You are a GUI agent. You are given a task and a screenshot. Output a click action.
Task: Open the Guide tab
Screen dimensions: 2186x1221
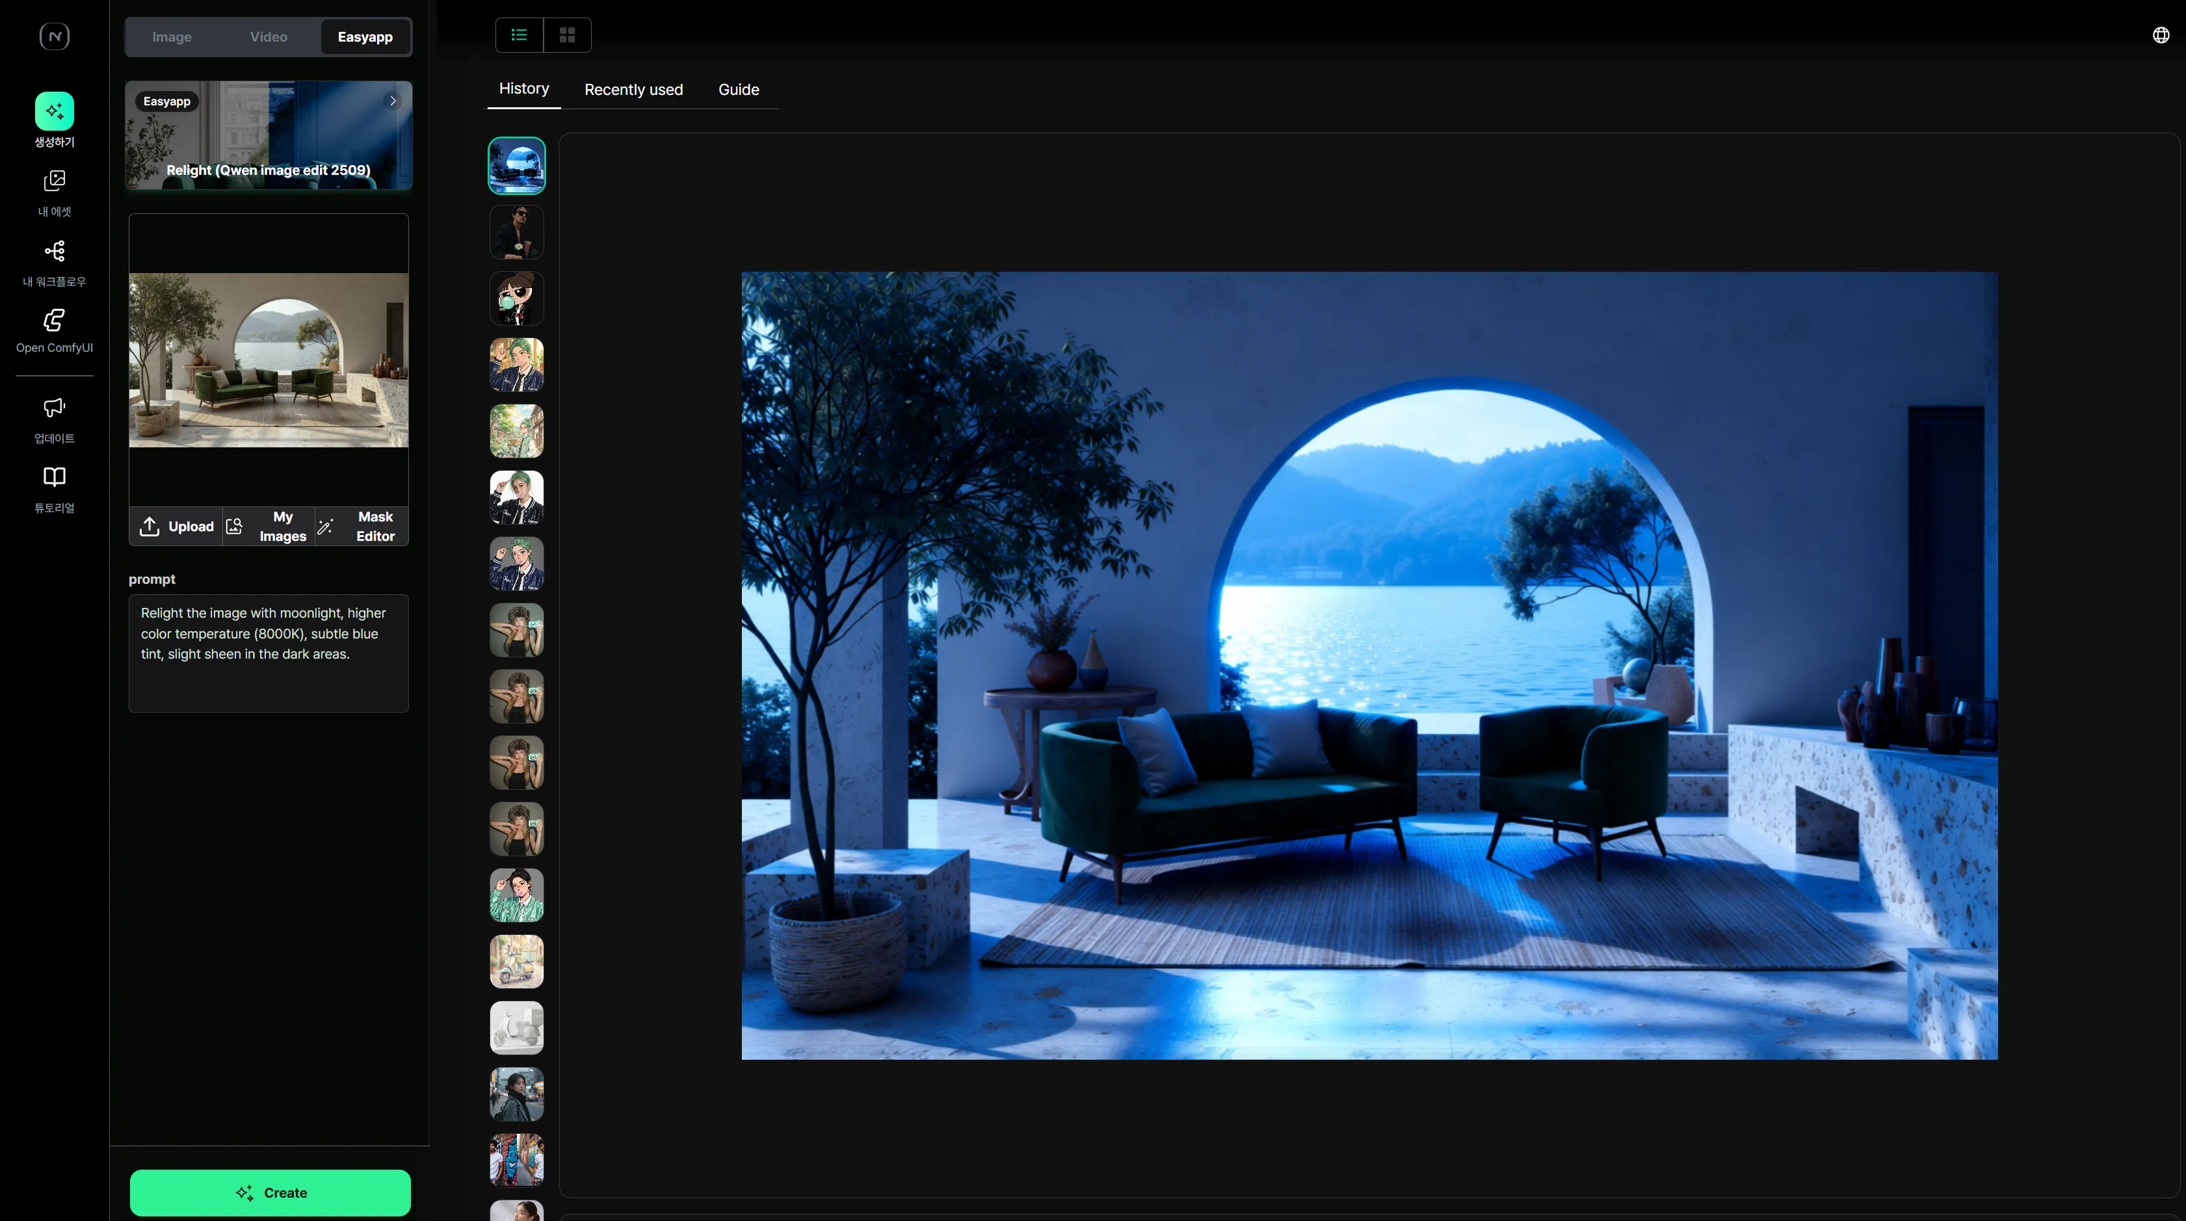pos(738,90)
